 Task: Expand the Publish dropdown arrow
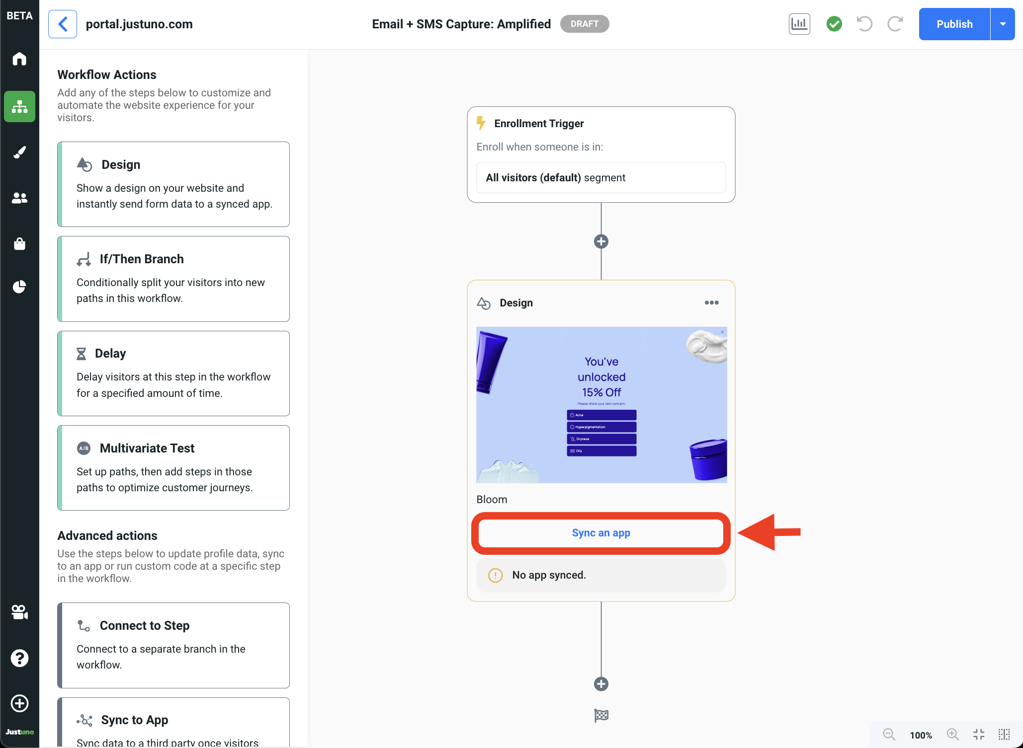(1003, 24)
